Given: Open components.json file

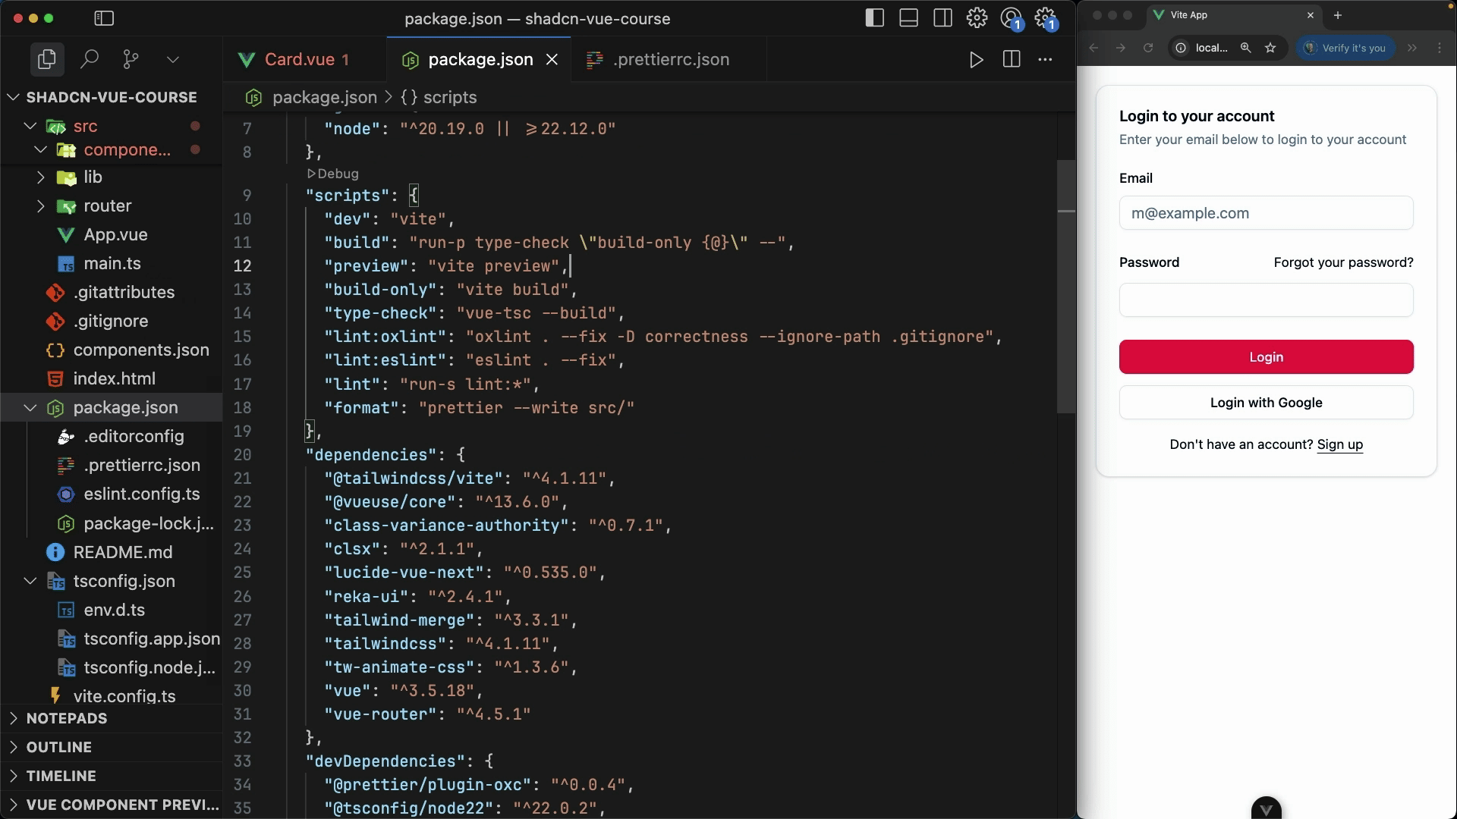Looking at the screenshot, I should [x=141, y=350].
